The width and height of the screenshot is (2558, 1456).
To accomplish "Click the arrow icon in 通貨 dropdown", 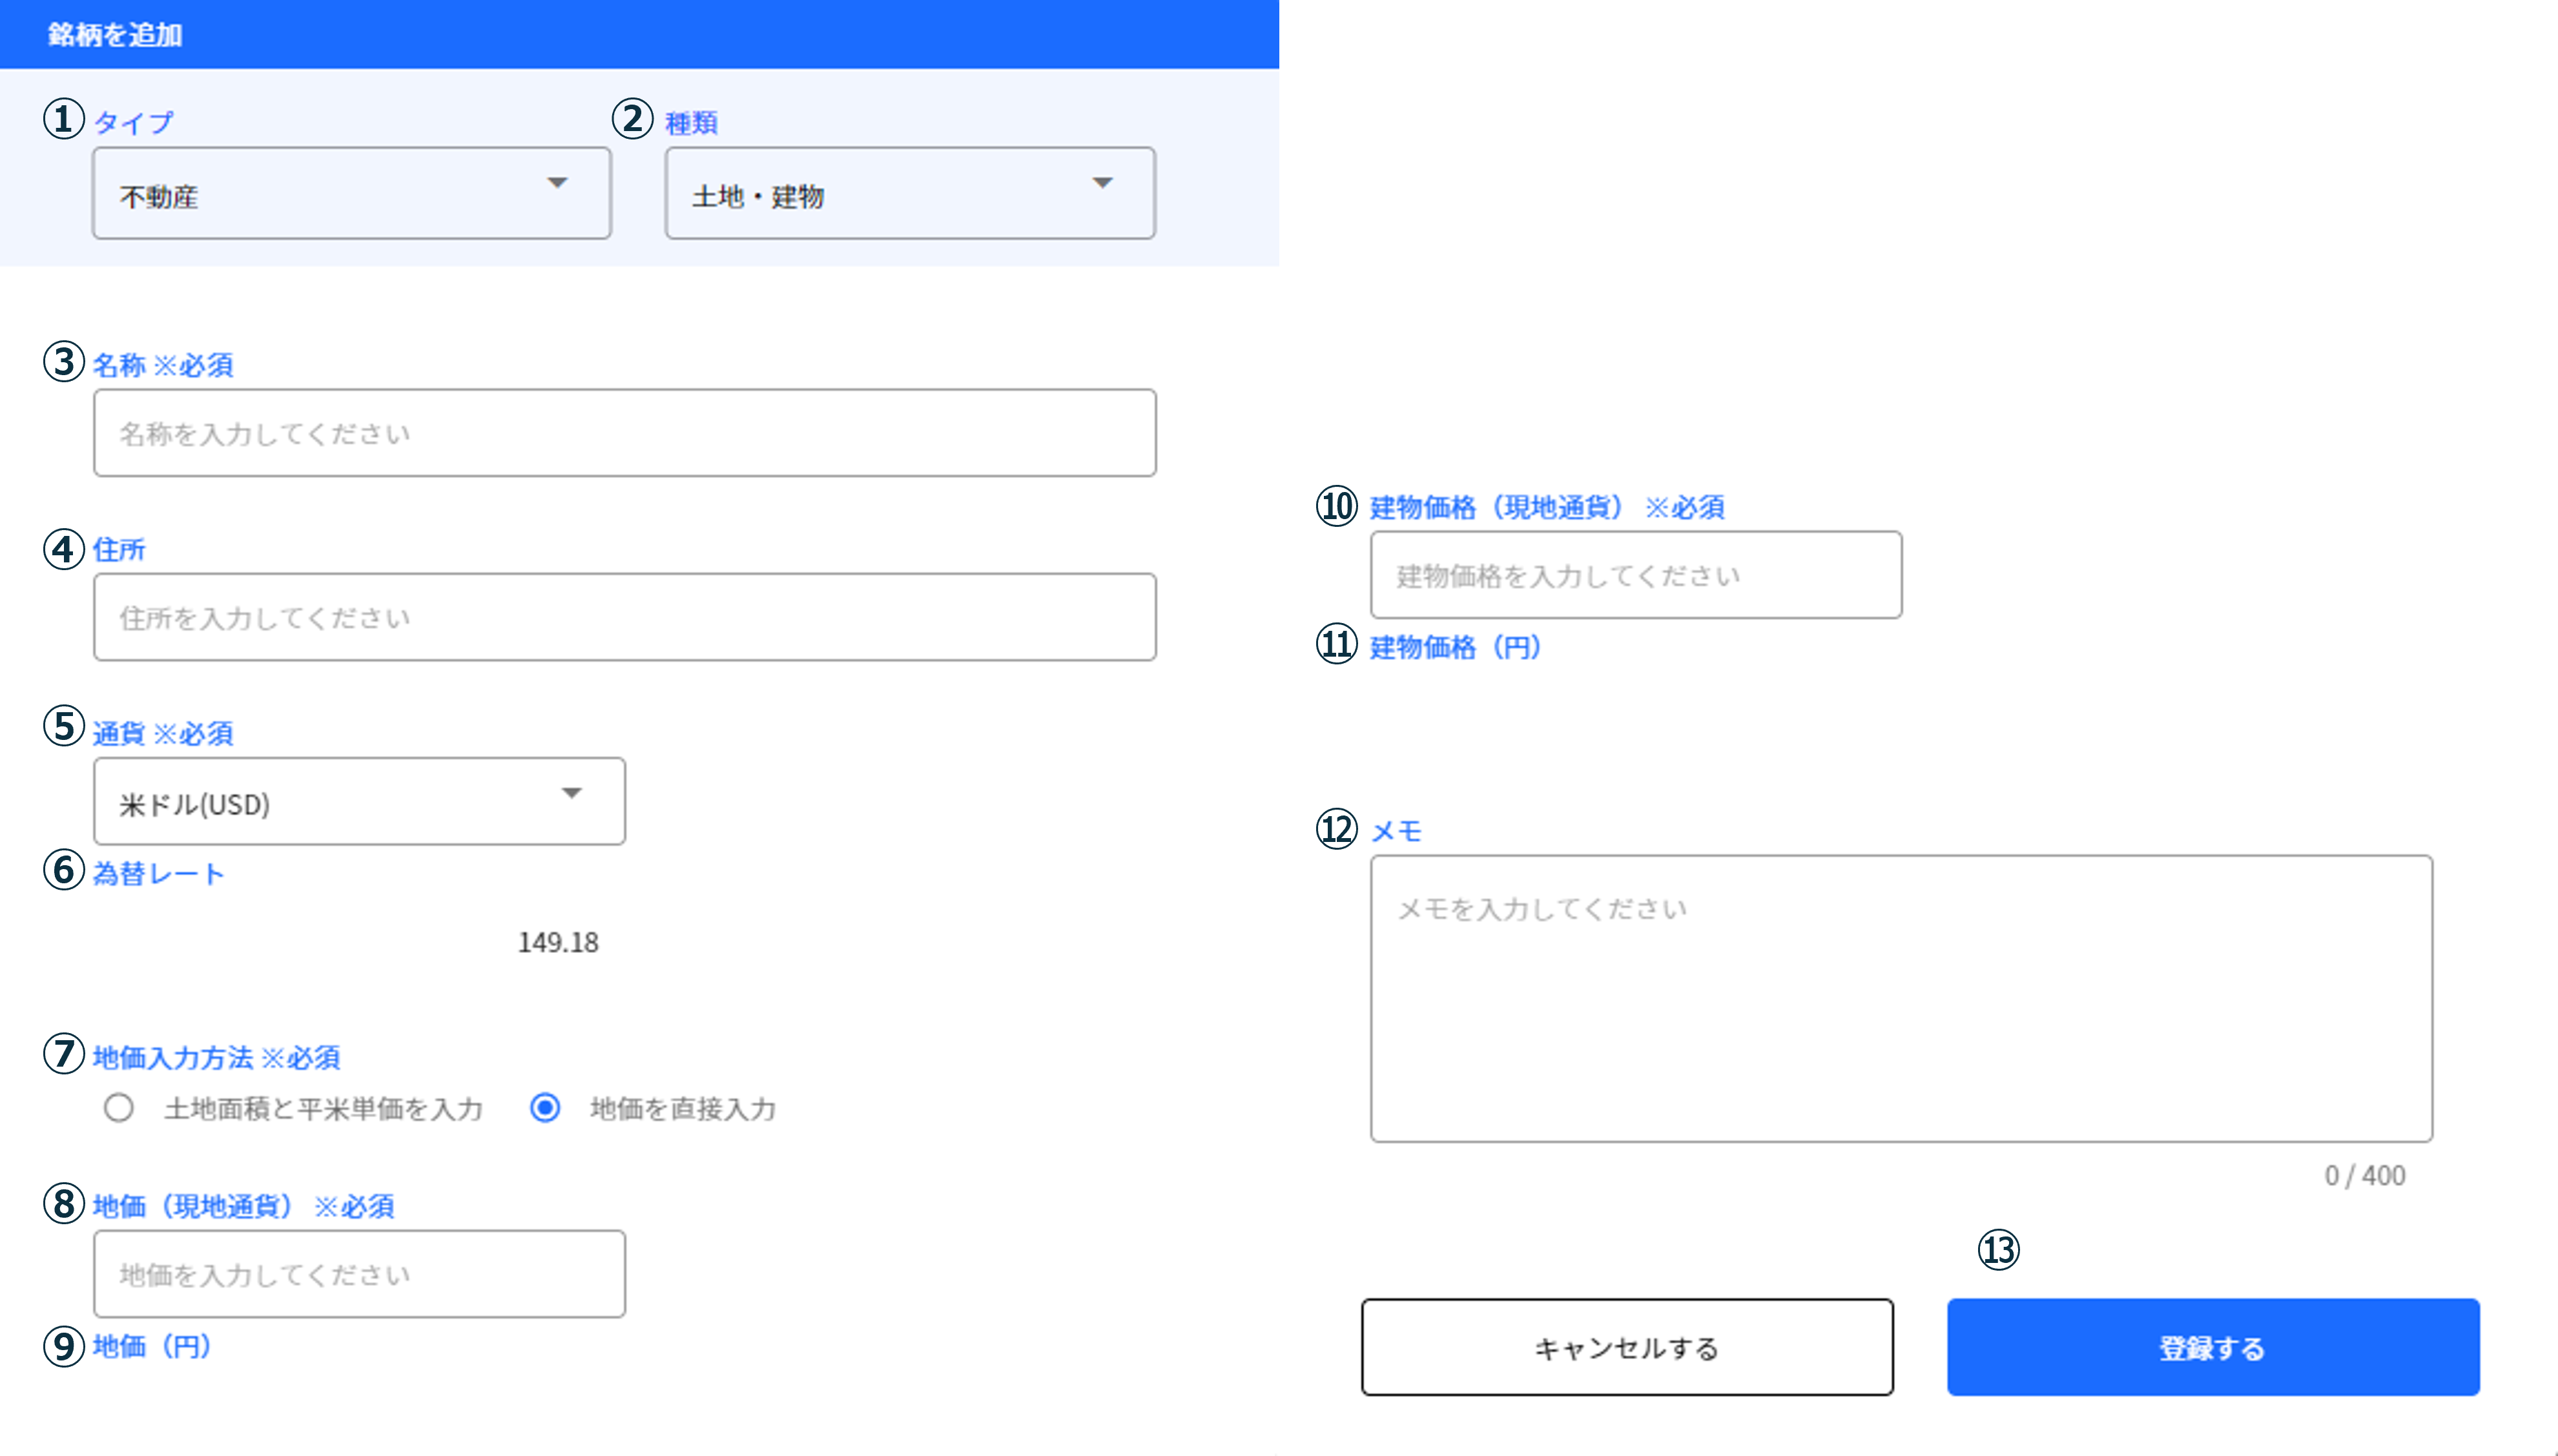I will point(571,794).
